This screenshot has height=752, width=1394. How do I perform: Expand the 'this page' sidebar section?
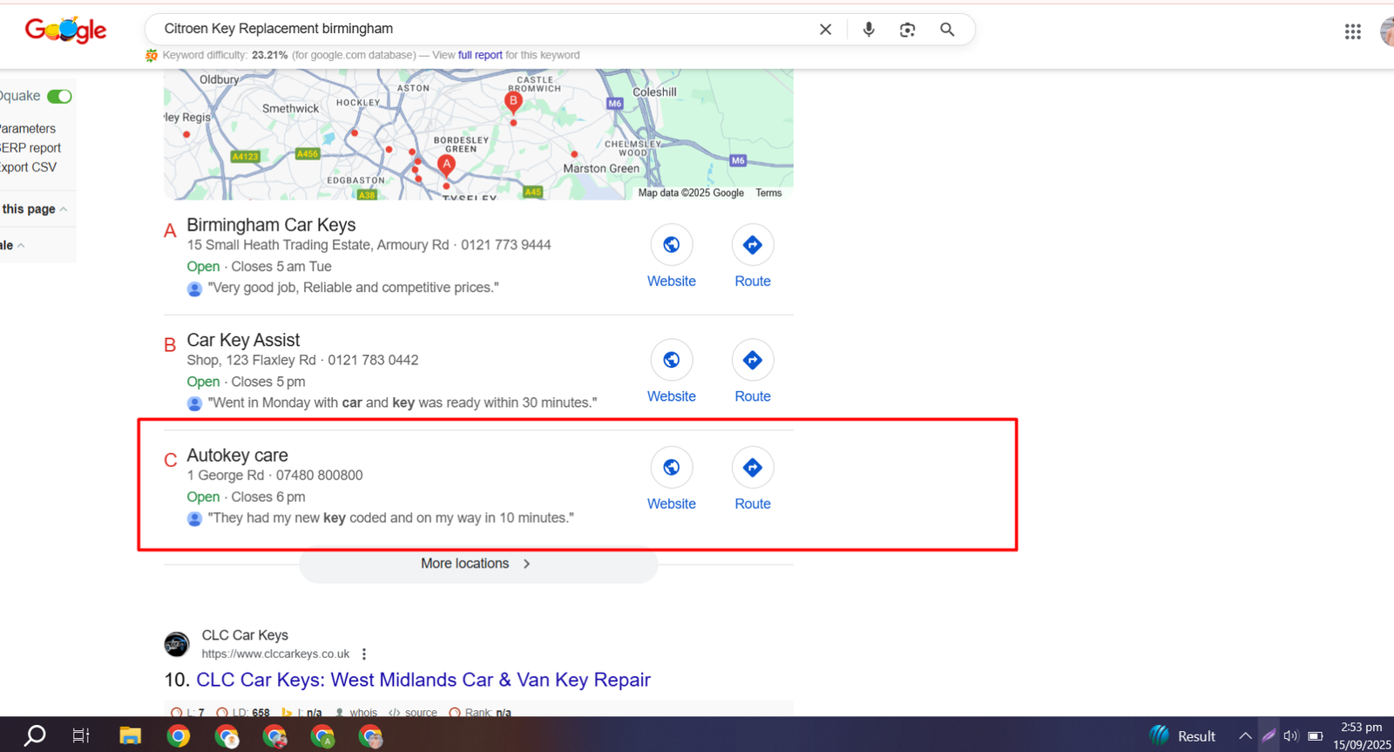click(x=33, y=209)
